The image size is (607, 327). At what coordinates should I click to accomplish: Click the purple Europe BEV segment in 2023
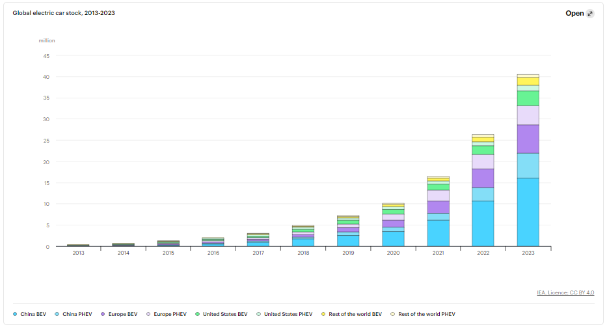(x=528, y=139)
